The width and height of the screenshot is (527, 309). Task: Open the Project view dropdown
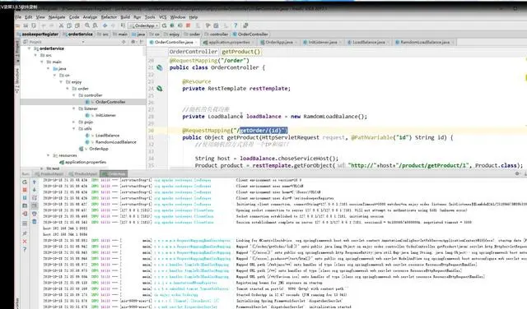[83, 42]
